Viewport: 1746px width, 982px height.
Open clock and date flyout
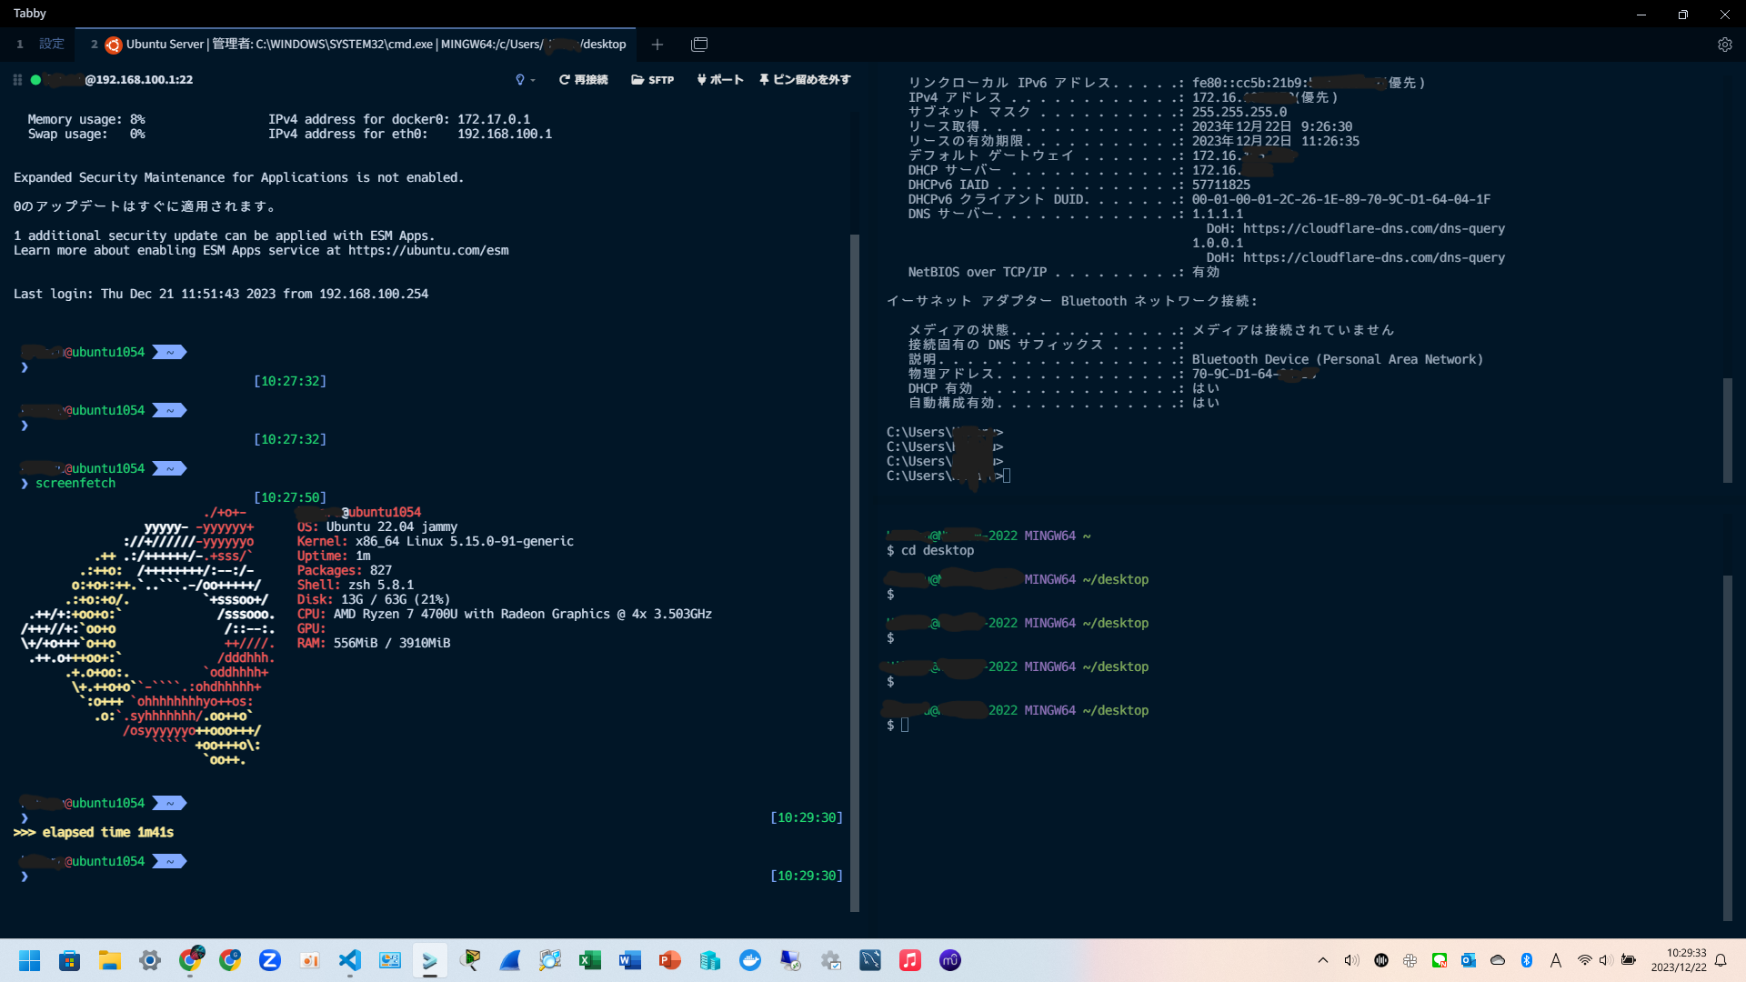click(1678, 960)
